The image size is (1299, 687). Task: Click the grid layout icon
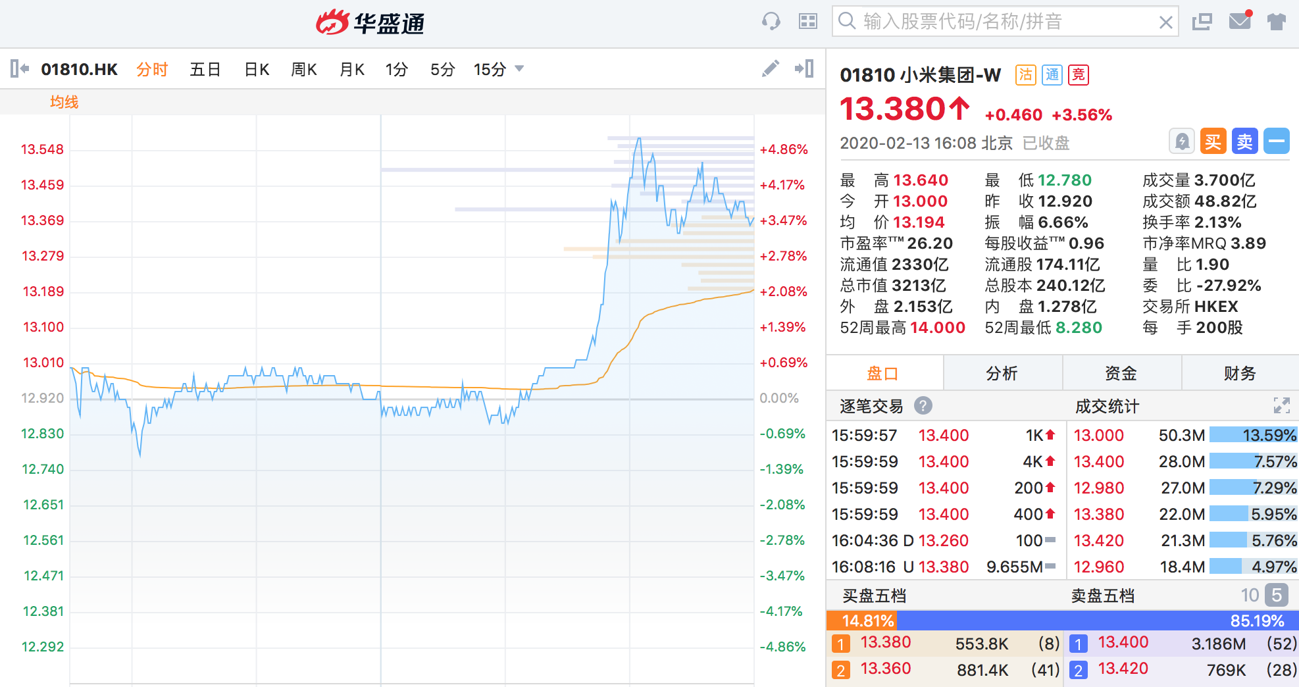click(x=807, y=22)
